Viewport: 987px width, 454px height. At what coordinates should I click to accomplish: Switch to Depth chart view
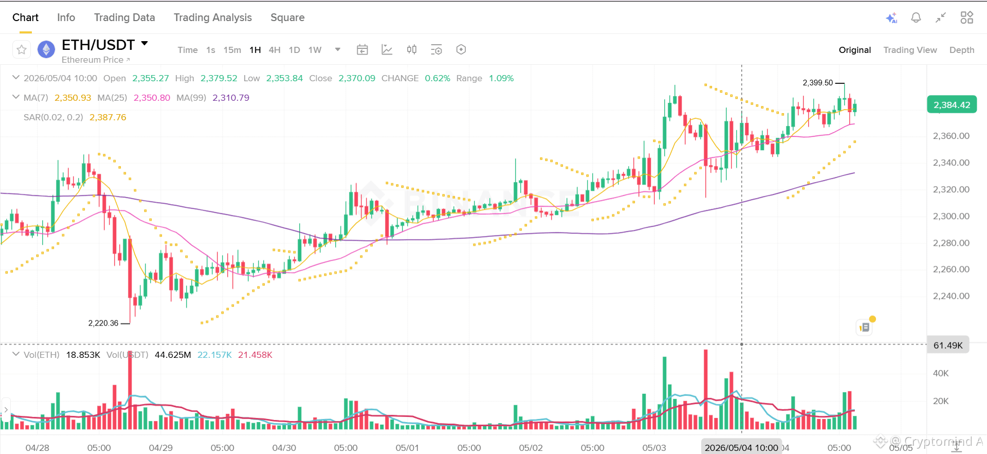[962, 50]
